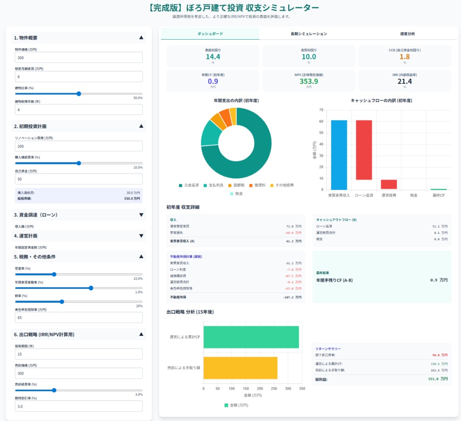Collapse the 6. 出口戦略 section
Viewport: 461px width, 421px height.
79,334
